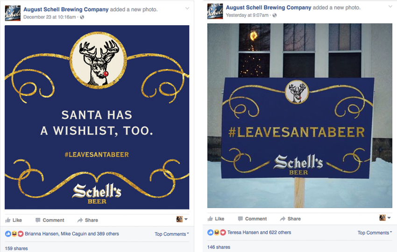Open the post options chevron on Yesterday's post

(x=390, y=7)
